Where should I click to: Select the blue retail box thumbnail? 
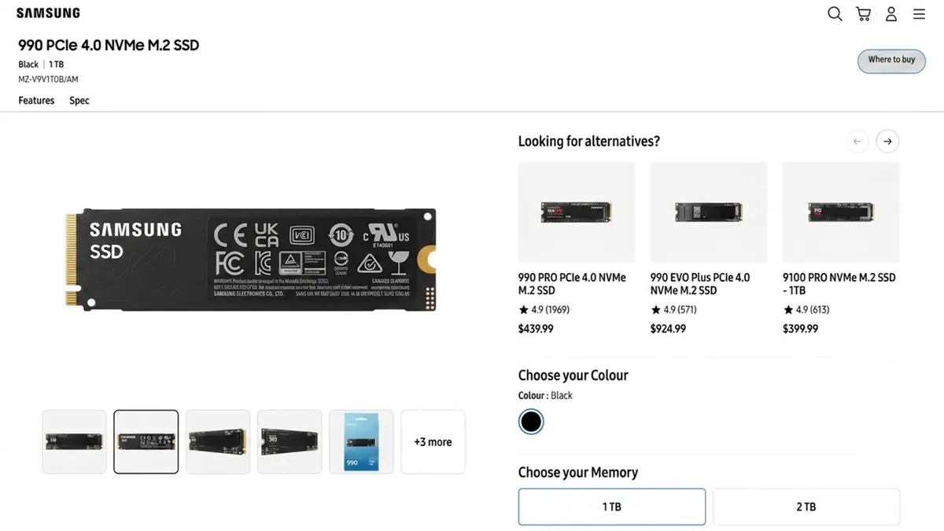click(x=361, y=442)
